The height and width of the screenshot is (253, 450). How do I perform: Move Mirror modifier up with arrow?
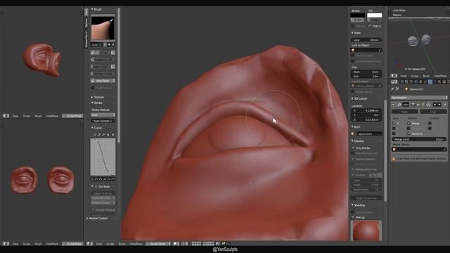coord(435,105)
